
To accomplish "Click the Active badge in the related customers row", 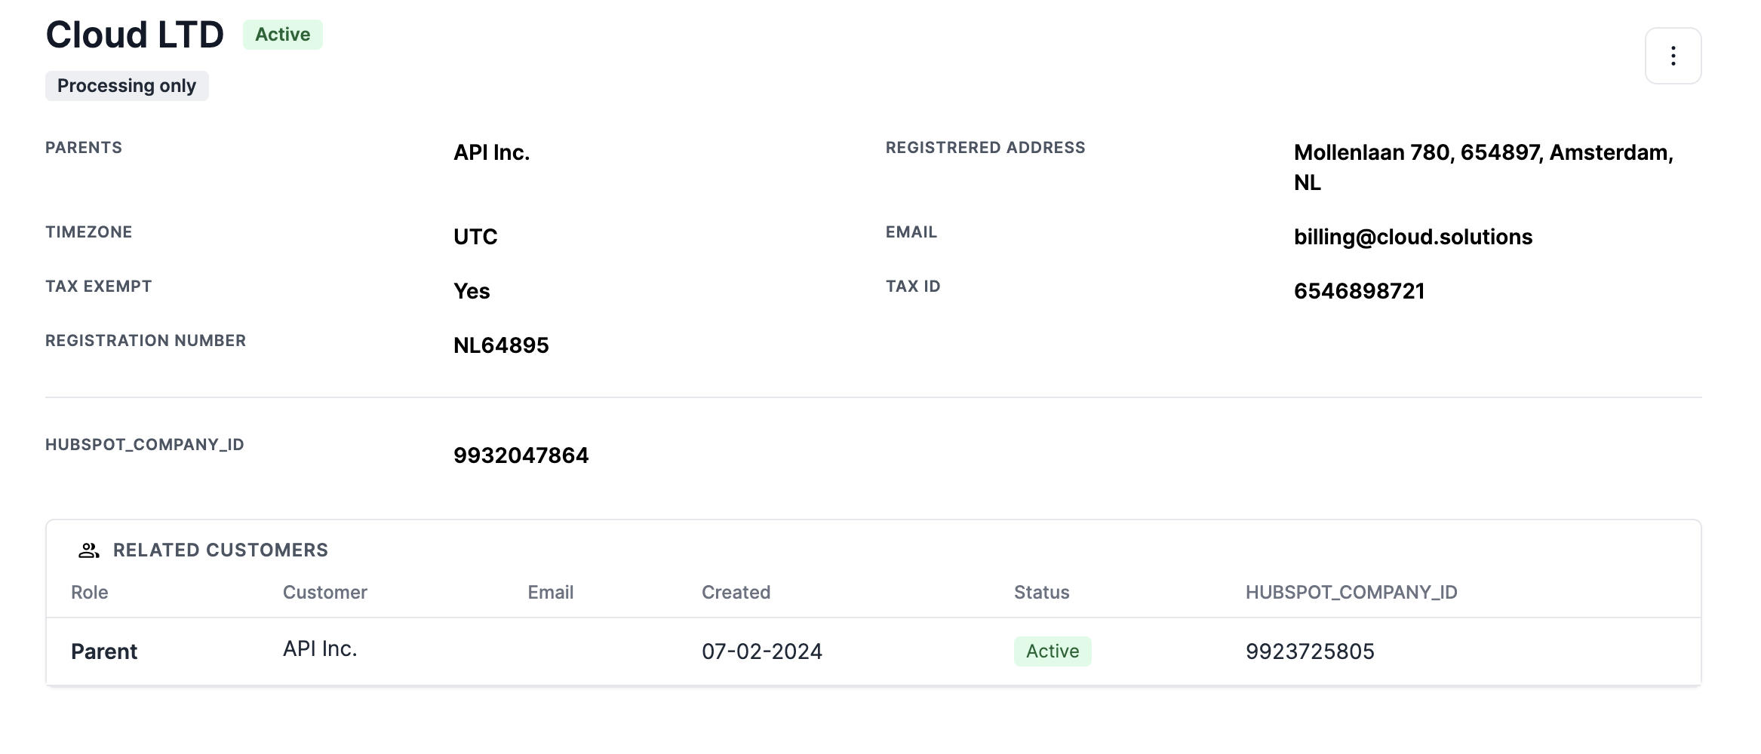I will pos(1053,650).
